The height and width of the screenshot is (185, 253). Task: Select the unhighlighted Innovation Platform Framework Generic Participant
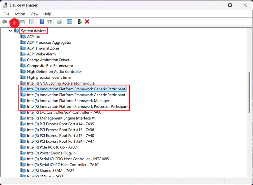point(76,95)
